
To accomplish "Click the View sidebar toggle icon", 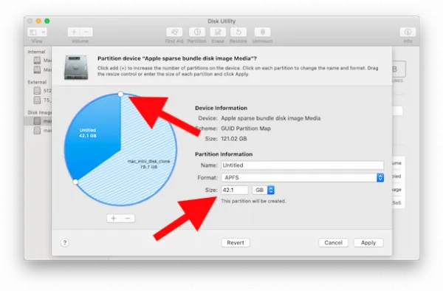I will point(33,32).
